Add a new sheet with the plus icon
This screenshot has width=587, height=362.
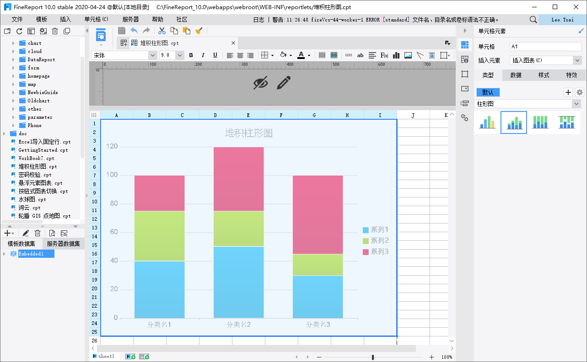click(x=129, y=357)
